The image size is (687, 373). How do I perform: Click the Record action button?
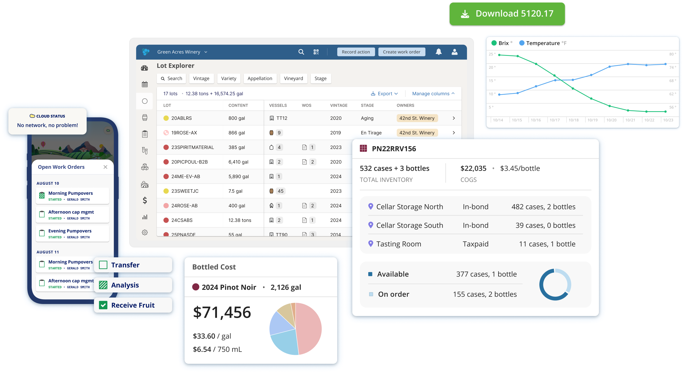pos(356,52)
